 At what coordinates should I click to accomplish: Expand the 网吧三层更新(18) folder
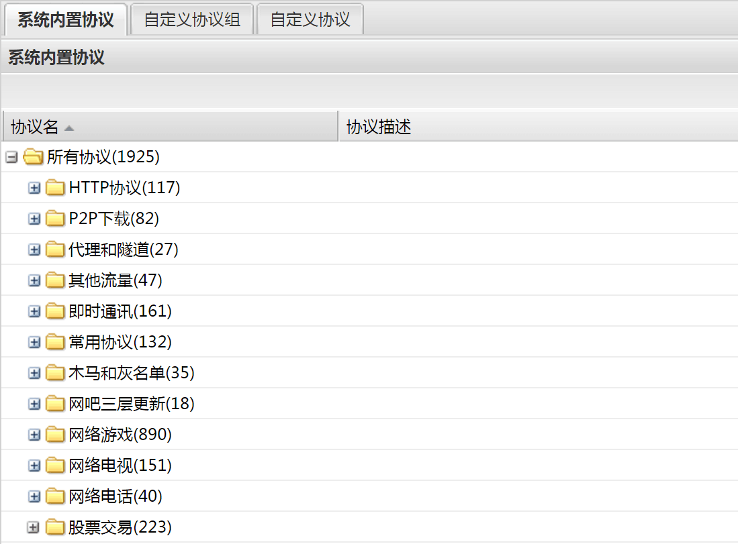(34, 404)
